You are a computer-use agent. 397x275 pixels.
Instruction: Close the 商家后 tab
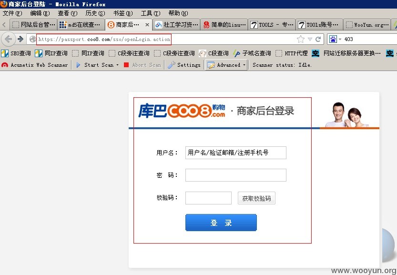[x=147, y=25]
